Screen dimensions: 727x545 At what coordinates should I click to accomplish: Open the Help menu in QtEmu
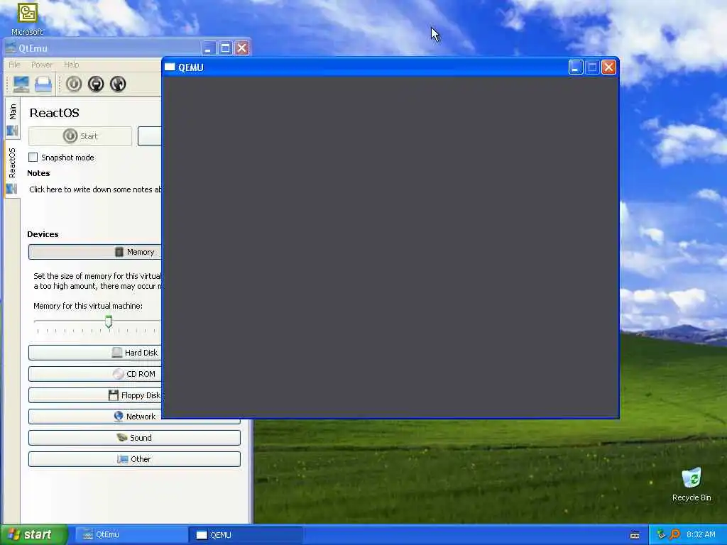coord(72,65)
